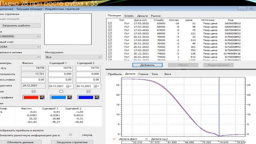Image resolution: width=256 pixels, height=144 pixels.
Task: Click the Обновить данные button
Action: pos(20,142)
